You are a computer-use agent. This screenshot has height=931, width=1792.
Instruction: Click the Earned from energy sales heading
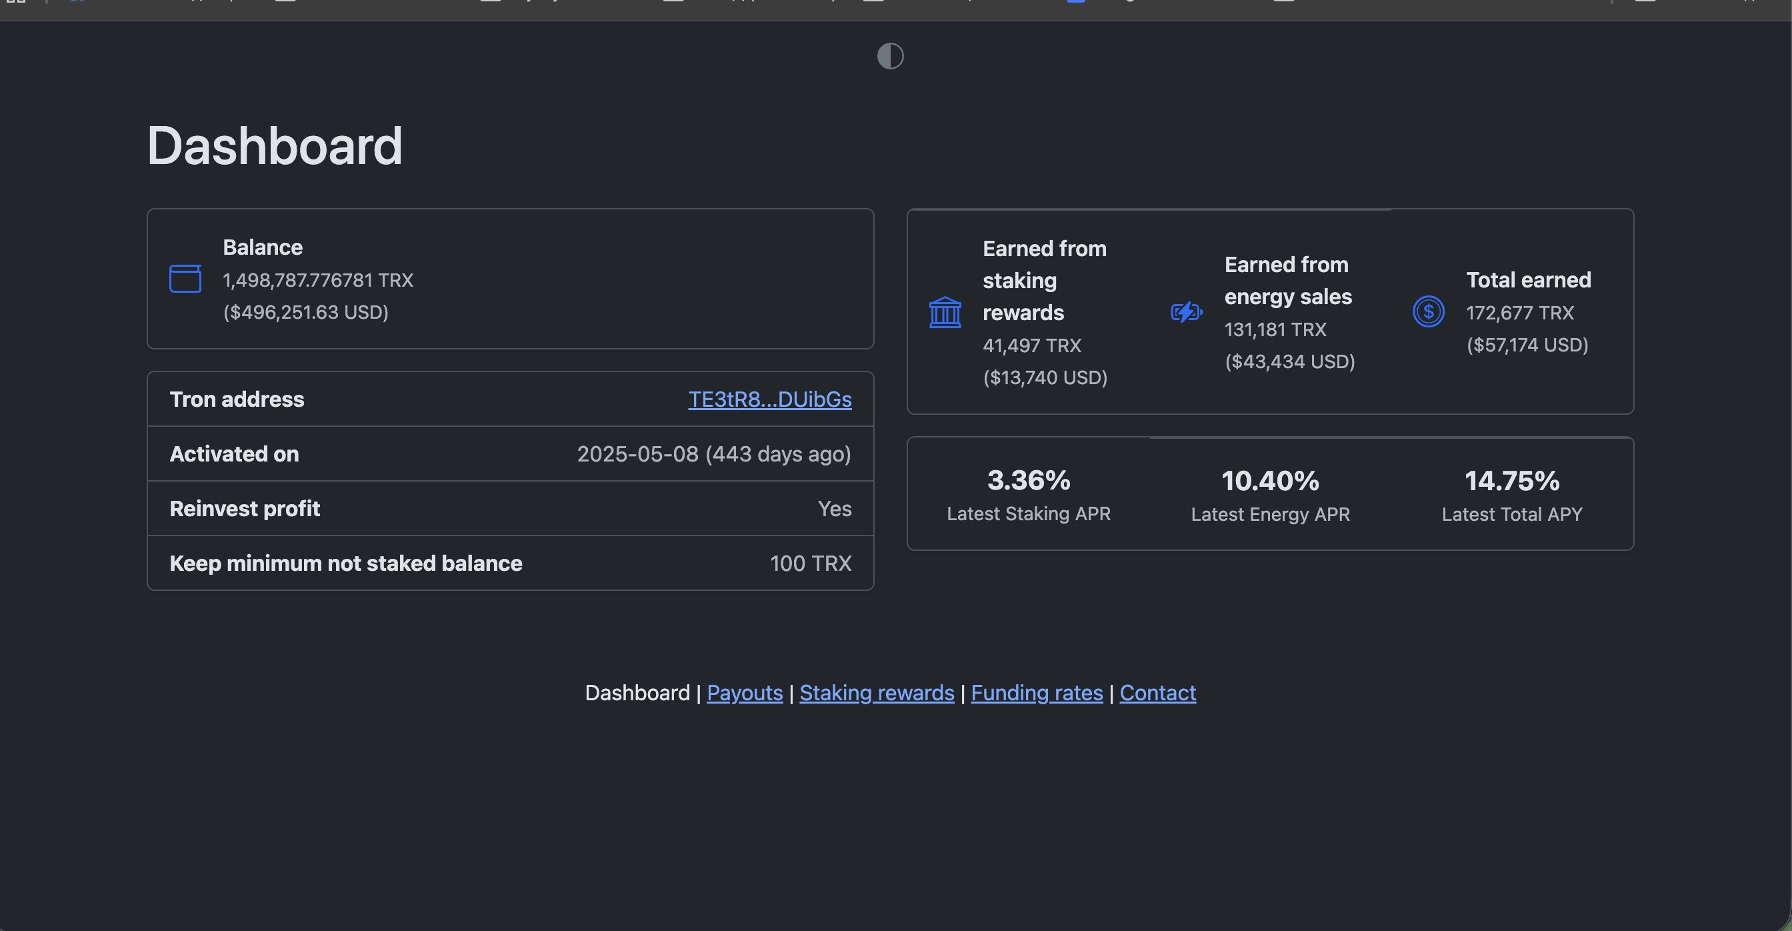pos(1287,281)
